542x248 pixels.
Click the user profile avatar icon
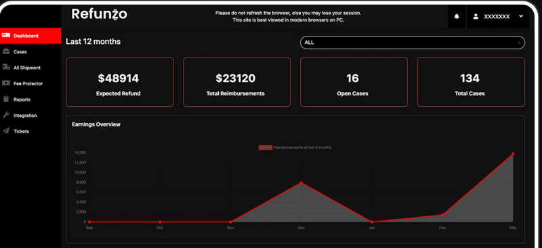tap(476, 17)
